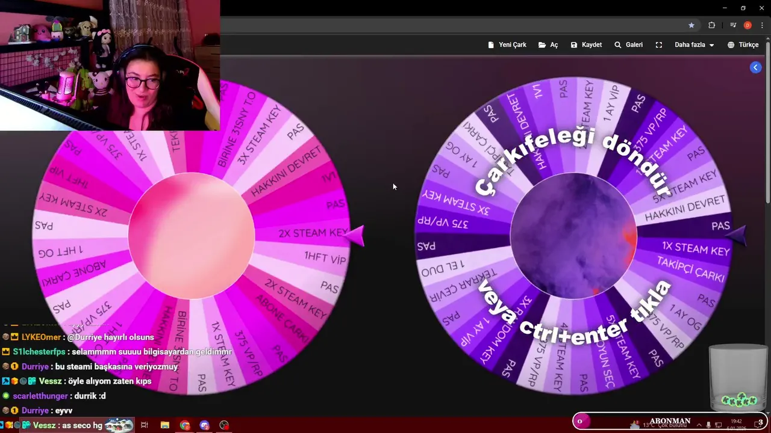Click the purple wheel's pointer arrow

[x=738, y=236]
